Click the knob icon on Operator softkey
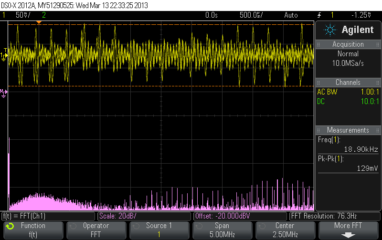The image size is (382, 240). [x=73, y=226]
